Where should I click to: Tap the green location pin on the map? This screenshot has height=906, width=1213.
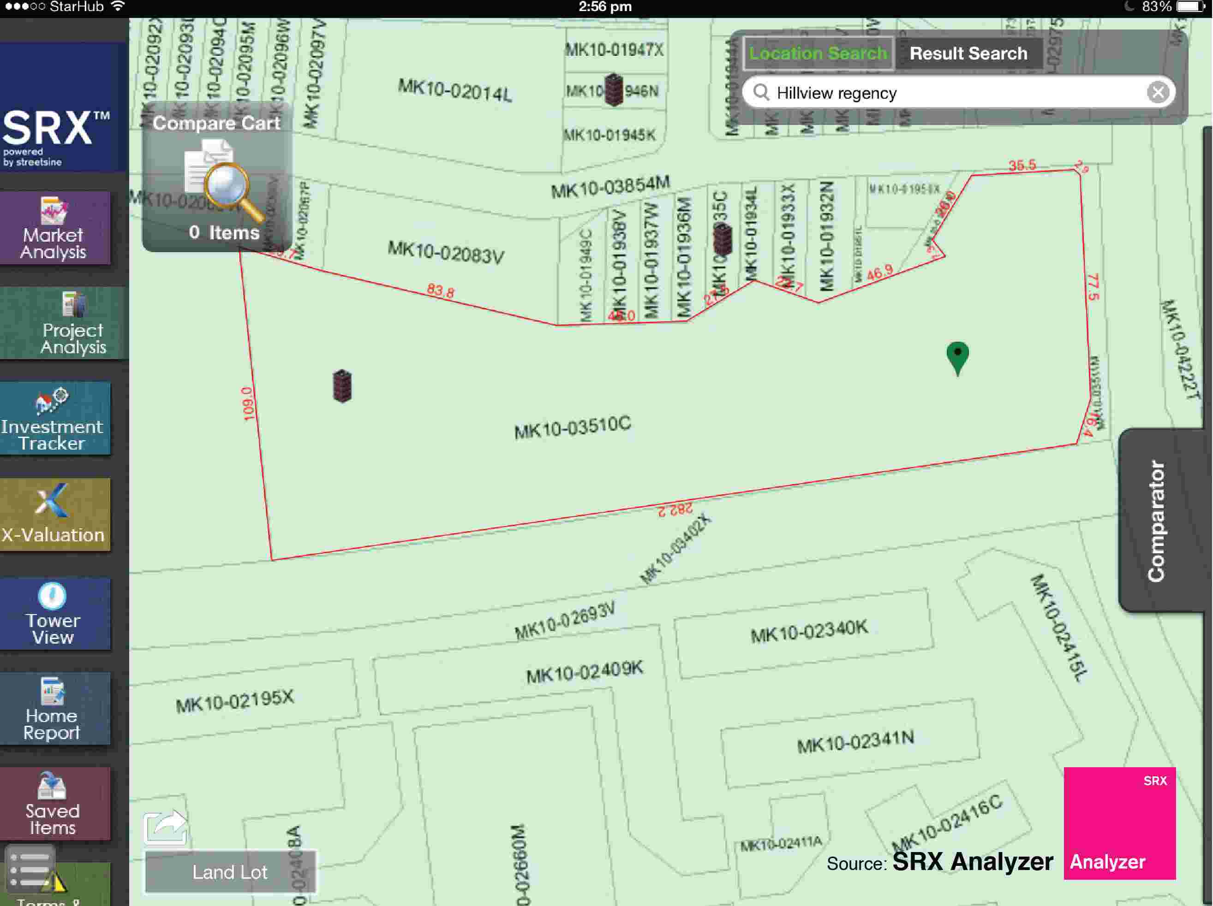tap(957, 358)
